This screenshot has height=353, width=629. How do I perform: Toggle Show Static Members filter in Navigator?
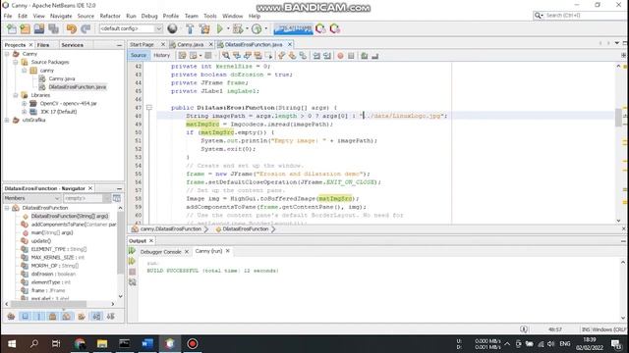tap(39, 317)
